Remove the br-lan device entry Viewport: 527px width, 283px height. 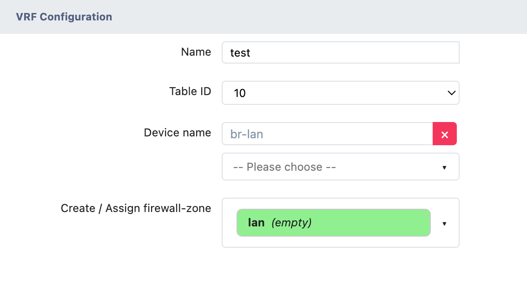tap(445, 134)
